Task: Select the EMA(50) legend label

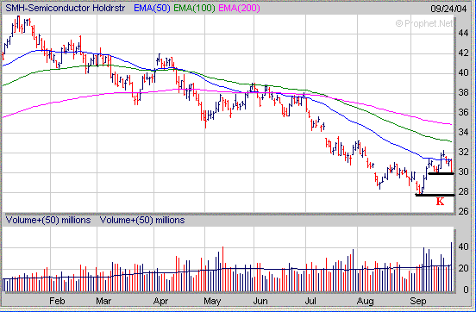Action: 152,9
